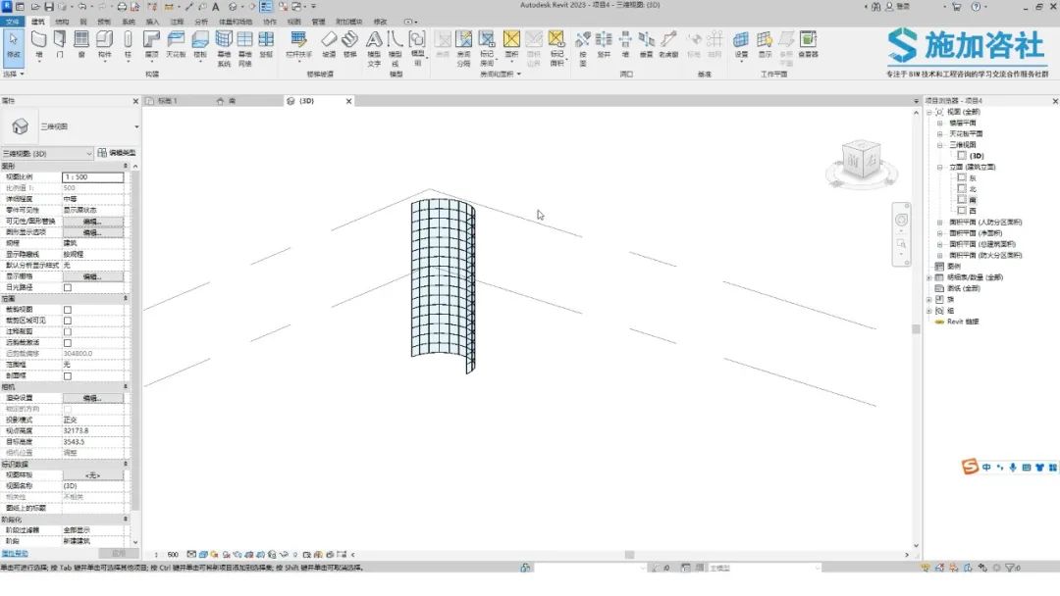The height and width of the screenshot is (596, 1060).
Task: Pick the Window (窗) tool
Action: [81, 44]
